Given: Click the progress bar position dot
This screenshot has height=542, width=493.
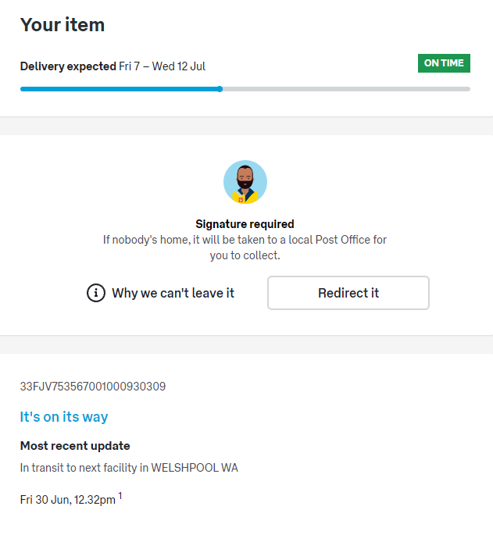Looking at the screenshot, I should pyautogui.click(x=220, y=89).
